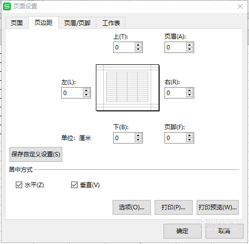Click inside the 左(L) margin input field

(x=72, y=93)
